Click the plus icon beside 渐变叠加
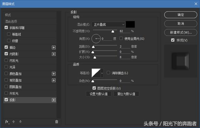 54,80
